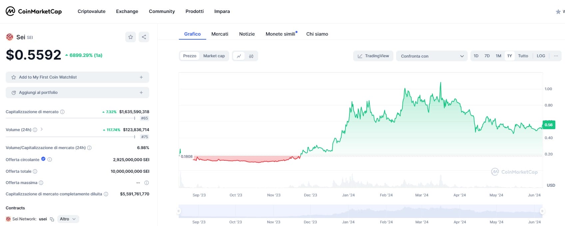This screenshot has width=565, height=226.
Task: Click the star favorite icon beside Sei
Action: pos(131,37)
